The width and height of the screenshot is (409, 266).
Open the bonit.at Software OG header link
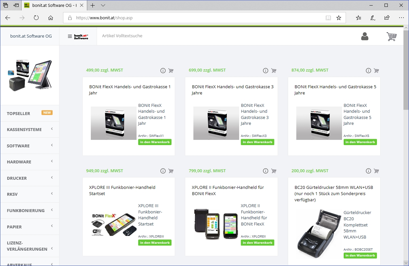[31, 36]
